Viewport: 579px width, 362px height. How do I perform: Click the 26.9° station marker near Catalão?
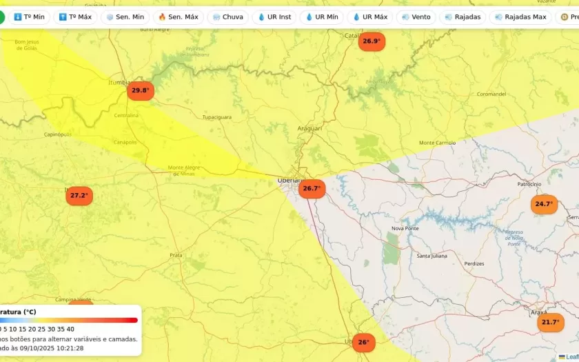[371, 41]
